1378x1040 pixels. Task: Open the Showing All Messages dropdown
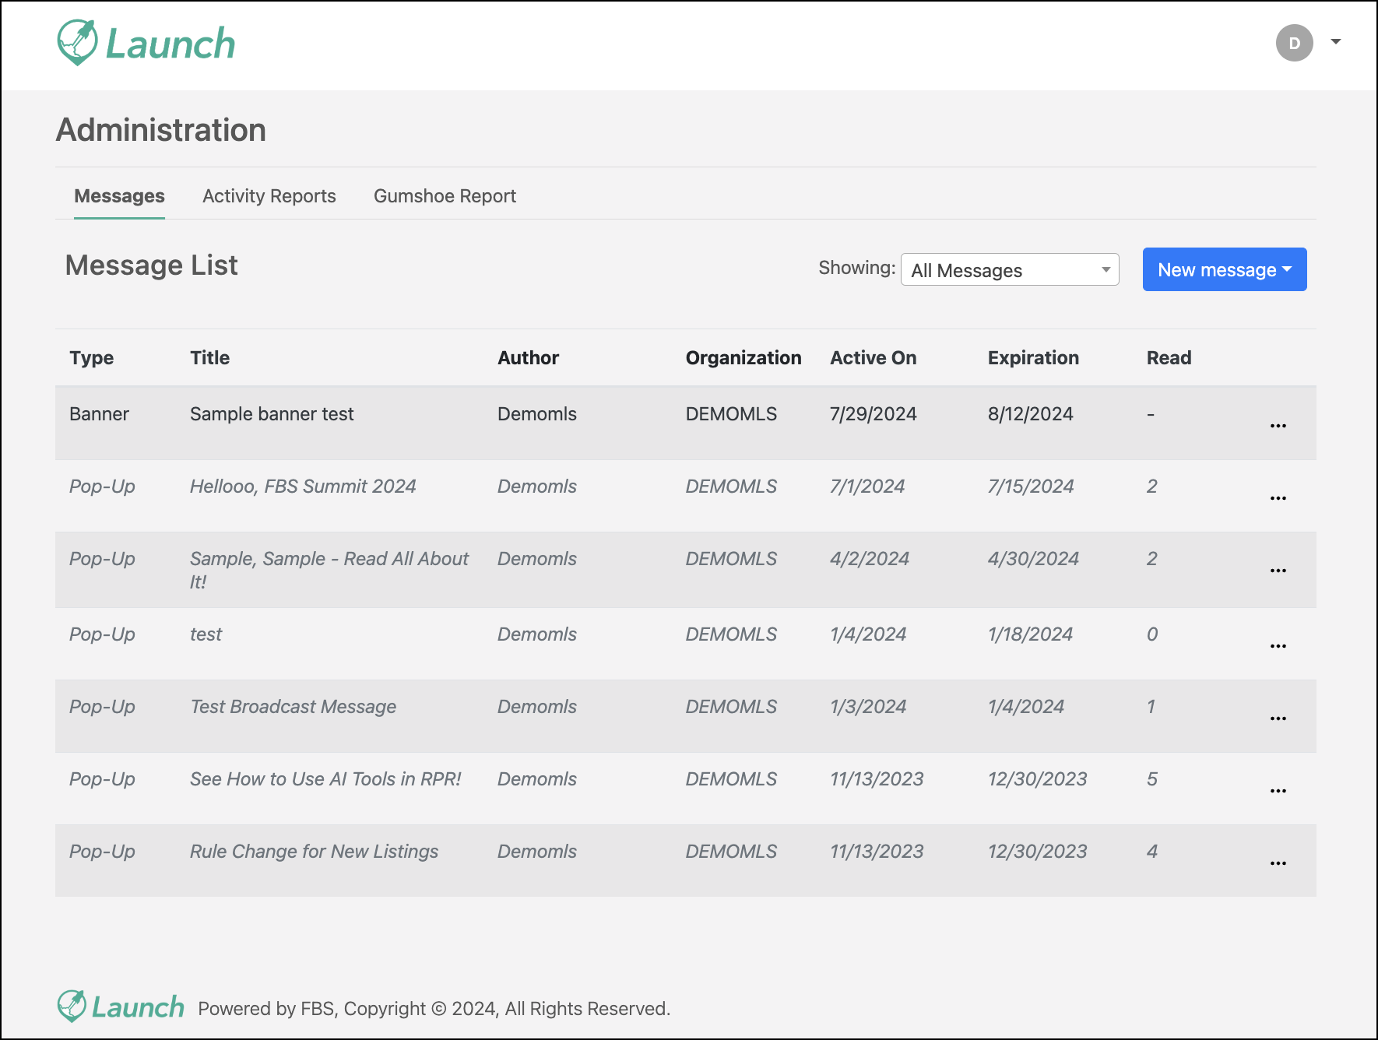[1010, 269]
